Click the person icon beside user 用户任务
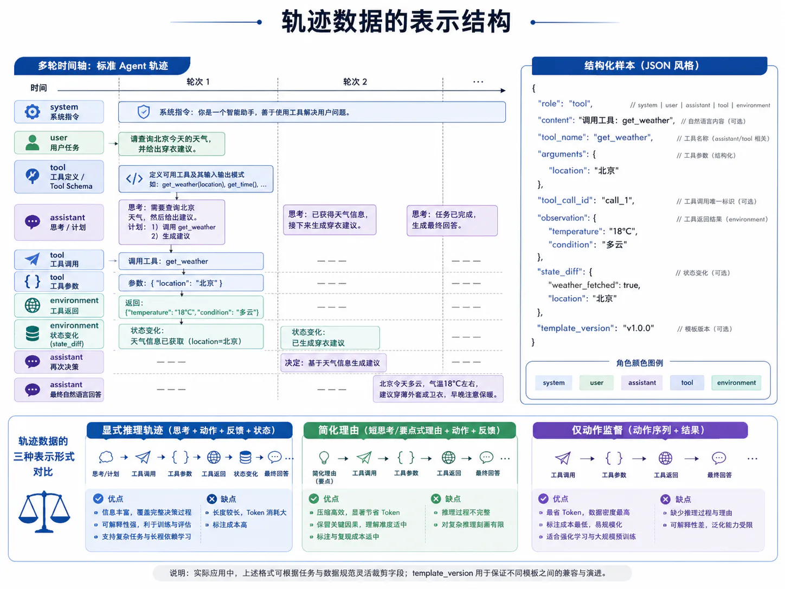 coord(33,143)
